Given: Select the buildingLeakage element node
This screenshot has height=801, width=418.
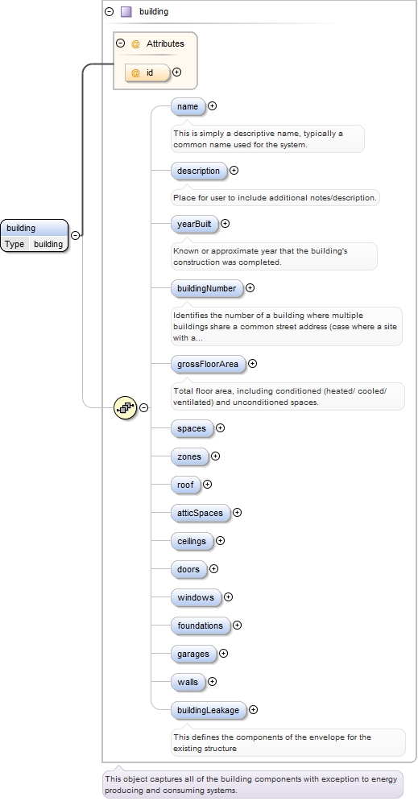Looking at the screenshot, I should [208, 710].
